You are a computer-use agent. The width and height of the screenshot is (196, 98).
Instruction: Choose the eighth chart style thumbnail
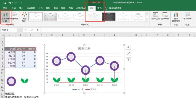point(138,16)
